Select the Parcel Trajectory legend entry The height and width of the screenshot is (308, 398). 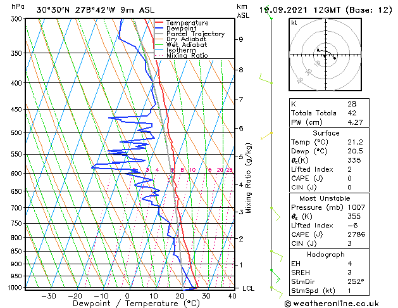point(195,34)
